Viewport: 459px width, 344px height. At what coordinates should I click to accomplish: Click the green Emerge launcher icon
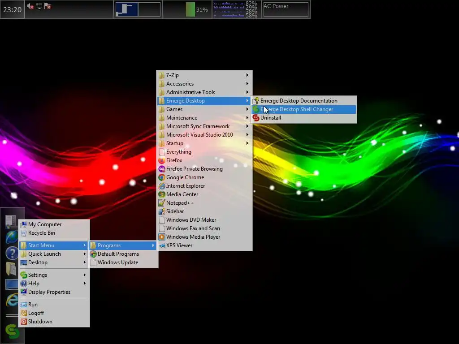pos(12,331)
